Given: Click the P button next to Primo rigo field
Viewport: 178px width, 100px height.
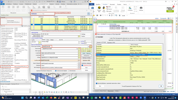Looking at the screenshot, I should 91,46.
